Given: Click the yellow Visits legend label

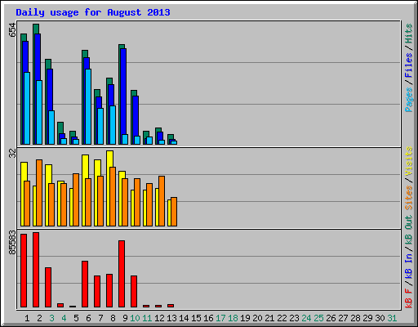Looking at the screenshot, I should [408, 161].
